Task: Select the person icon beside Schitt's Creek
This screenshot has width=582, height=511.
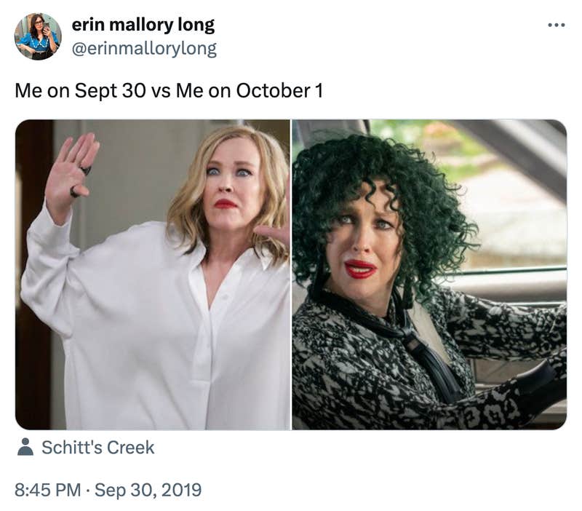Action: pyautogui.click(x=24, y=449)
